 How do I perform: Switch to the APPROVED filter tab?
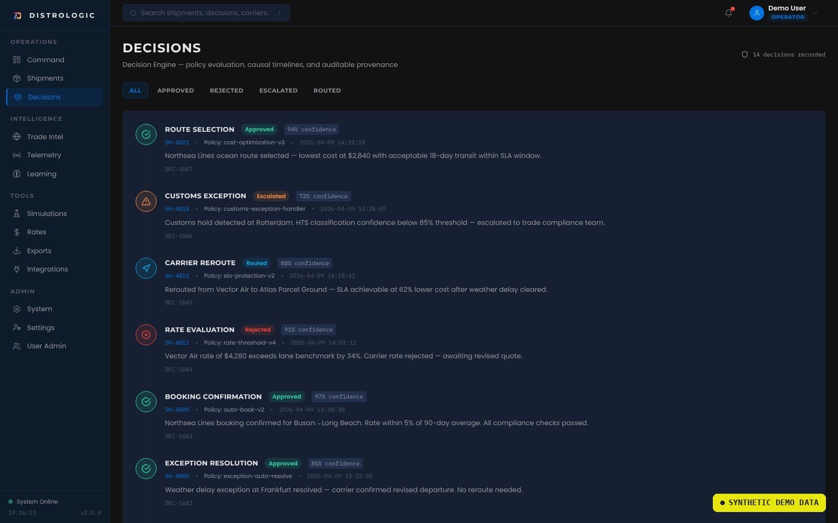click(x=175, y=90)
